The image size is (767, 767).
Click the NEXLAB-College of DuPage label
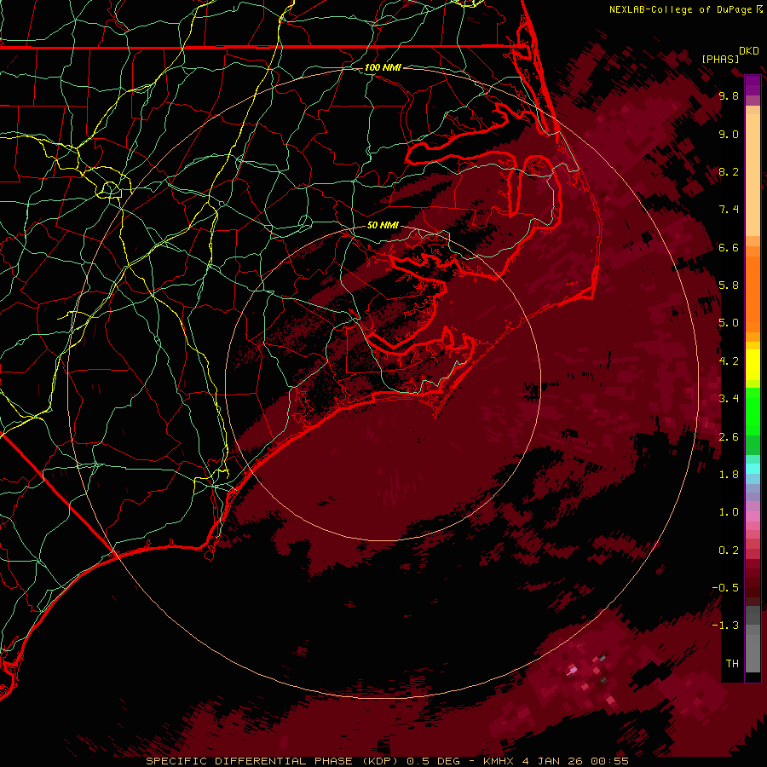[681, 9]
